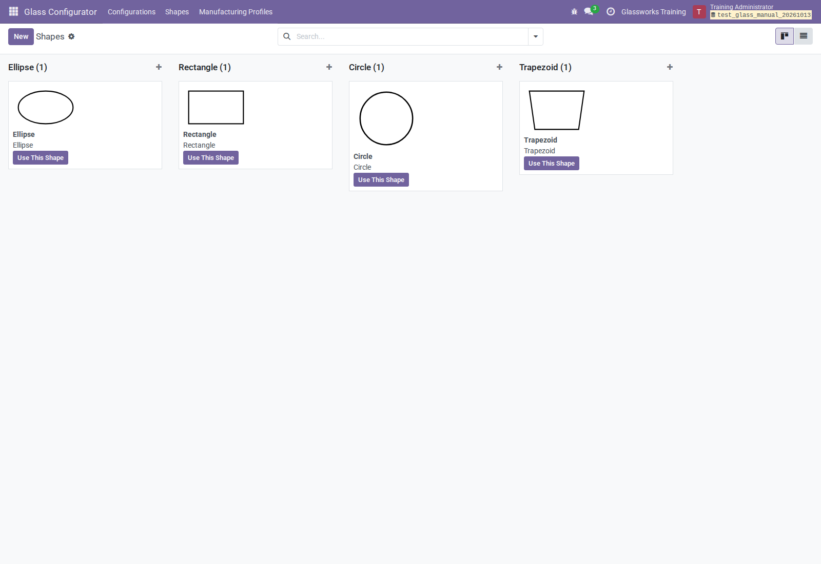Open the Manufacturing Profiles menu
The width and height of the screenshot is (821, 564).
[x=236, y=12]
